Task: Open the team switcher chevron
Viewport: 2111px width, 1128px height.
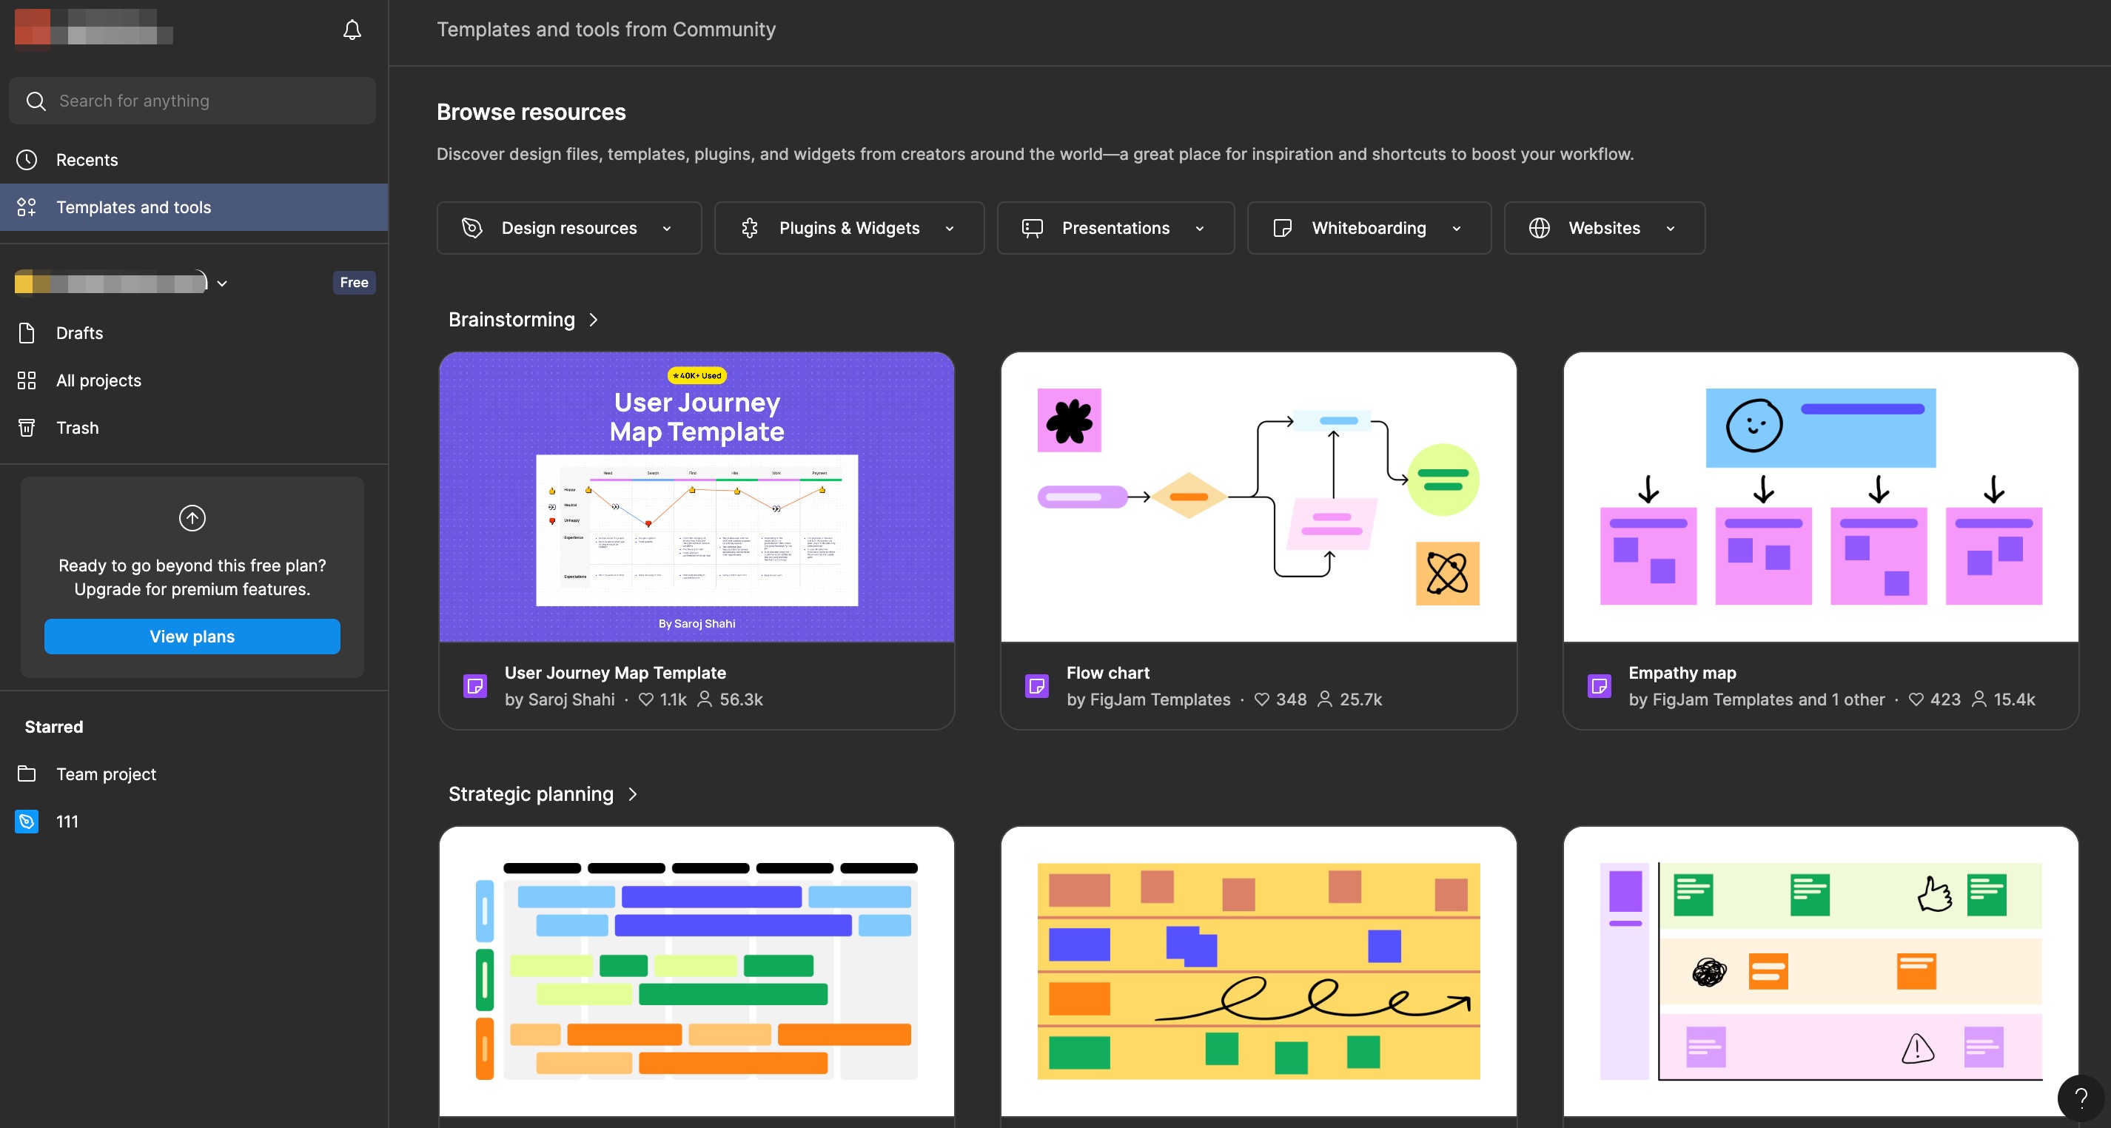Action: 222,283
